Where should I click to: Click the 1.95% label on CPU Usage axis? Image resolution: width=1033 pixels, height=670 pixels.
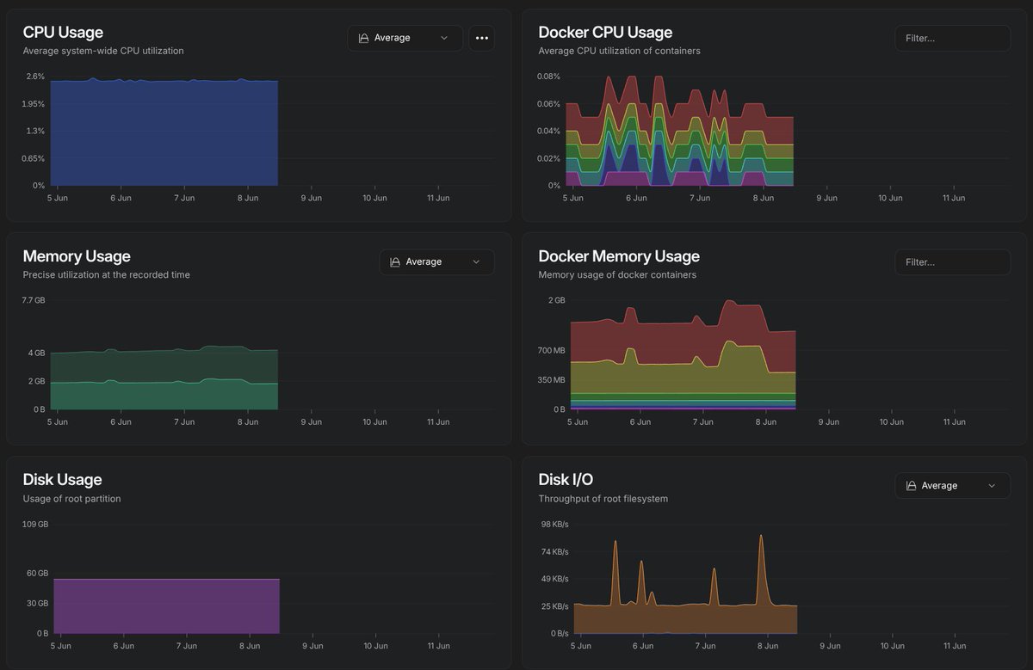point(33,104)
